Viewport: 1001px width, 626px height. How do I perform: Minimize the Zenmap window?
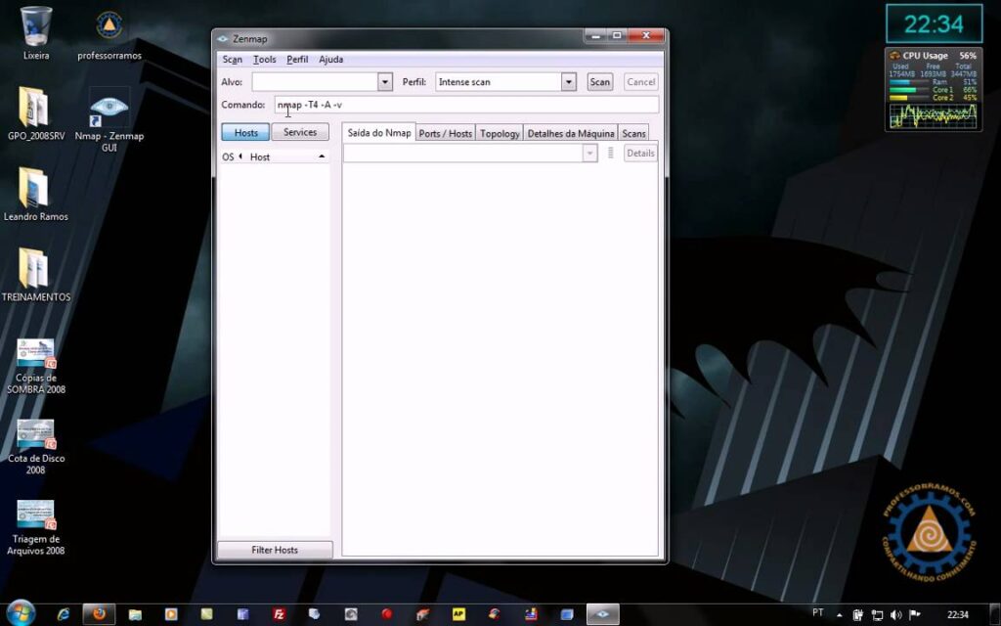595,36
